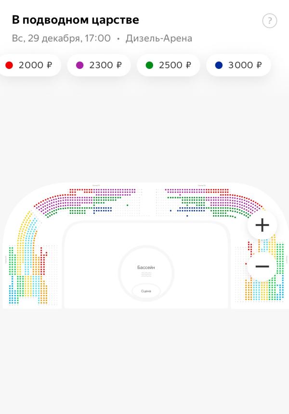Click the blue dot in 3000 ₽ chip

coord(219,65)
